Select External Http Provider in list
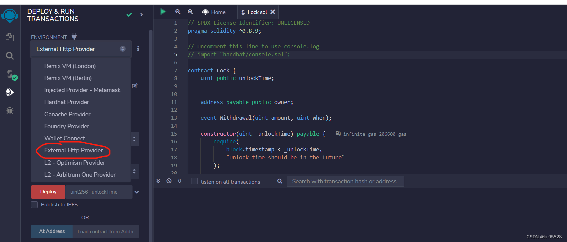The image size is (567, 242). tap(74, 150)
